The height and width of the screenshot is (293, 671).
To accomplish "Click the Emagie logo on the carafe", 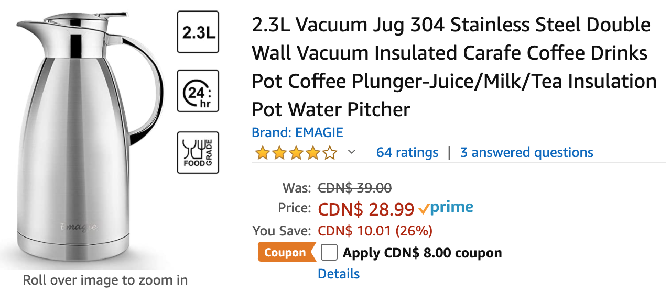I will 79,226.
